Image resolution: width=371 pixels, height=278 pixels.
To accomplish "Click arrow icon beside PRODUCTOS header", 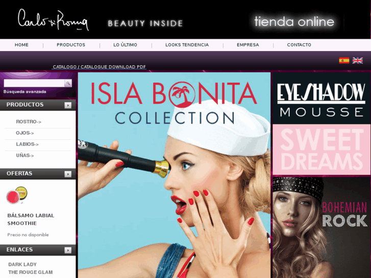I will (x=68, y=105).
